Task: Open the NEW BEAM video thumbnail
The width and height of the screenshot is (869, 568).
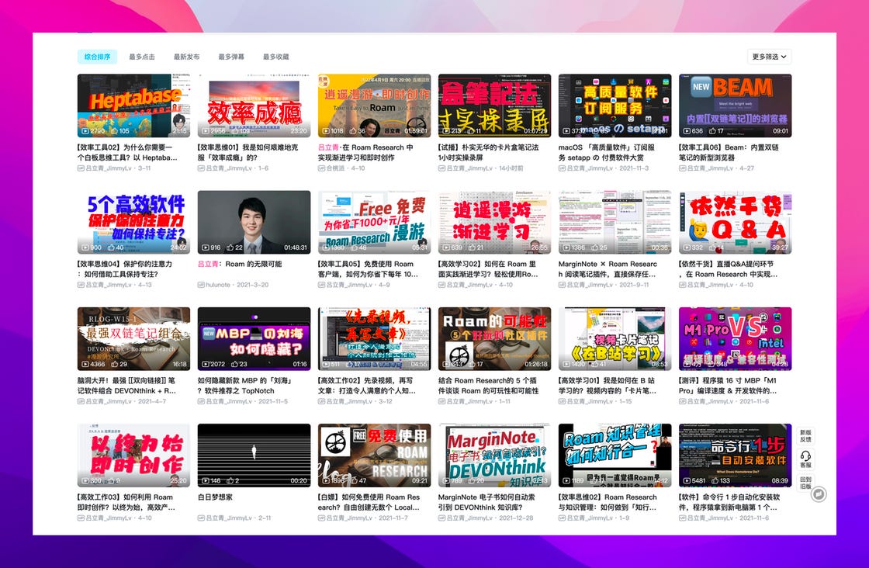Action: click(735, 106)
